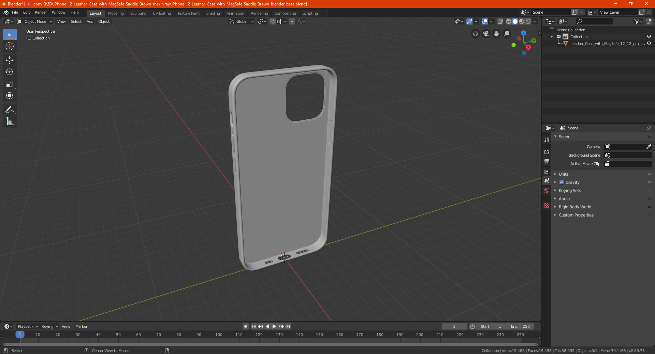The width and height of the screenshot is (655, 354).
Task: Switch to rendered viewport shading
Action: click(528, 21)
